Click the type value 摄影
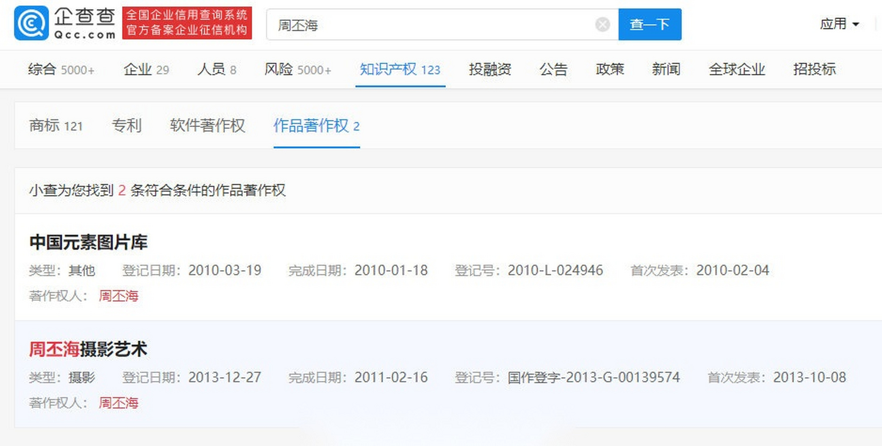Image resolution: width=882 pixels, height=446 pixels. coord(82,377)
